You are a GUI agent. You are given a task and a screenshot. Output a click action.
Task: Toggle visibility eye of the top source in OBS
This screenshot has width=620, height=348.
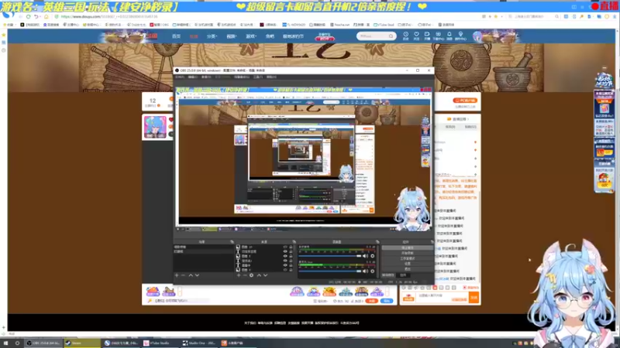tap(285, 247)
